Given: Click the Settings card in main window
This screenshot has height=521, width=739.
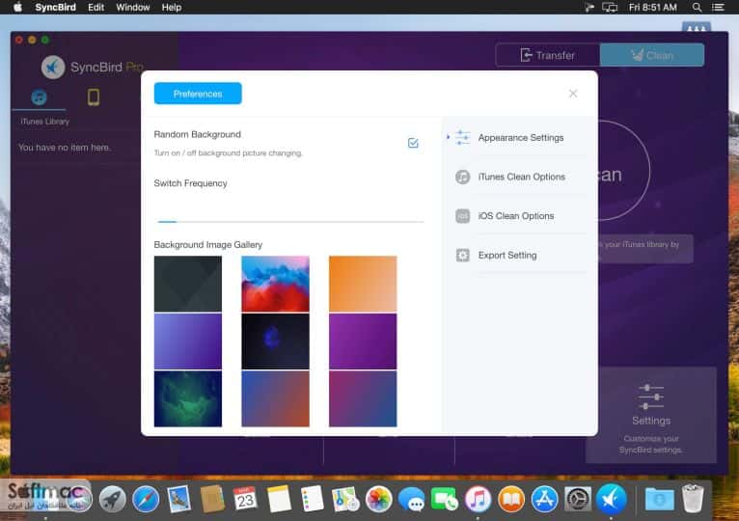Looking at the screenshot, I should [651, 415].
